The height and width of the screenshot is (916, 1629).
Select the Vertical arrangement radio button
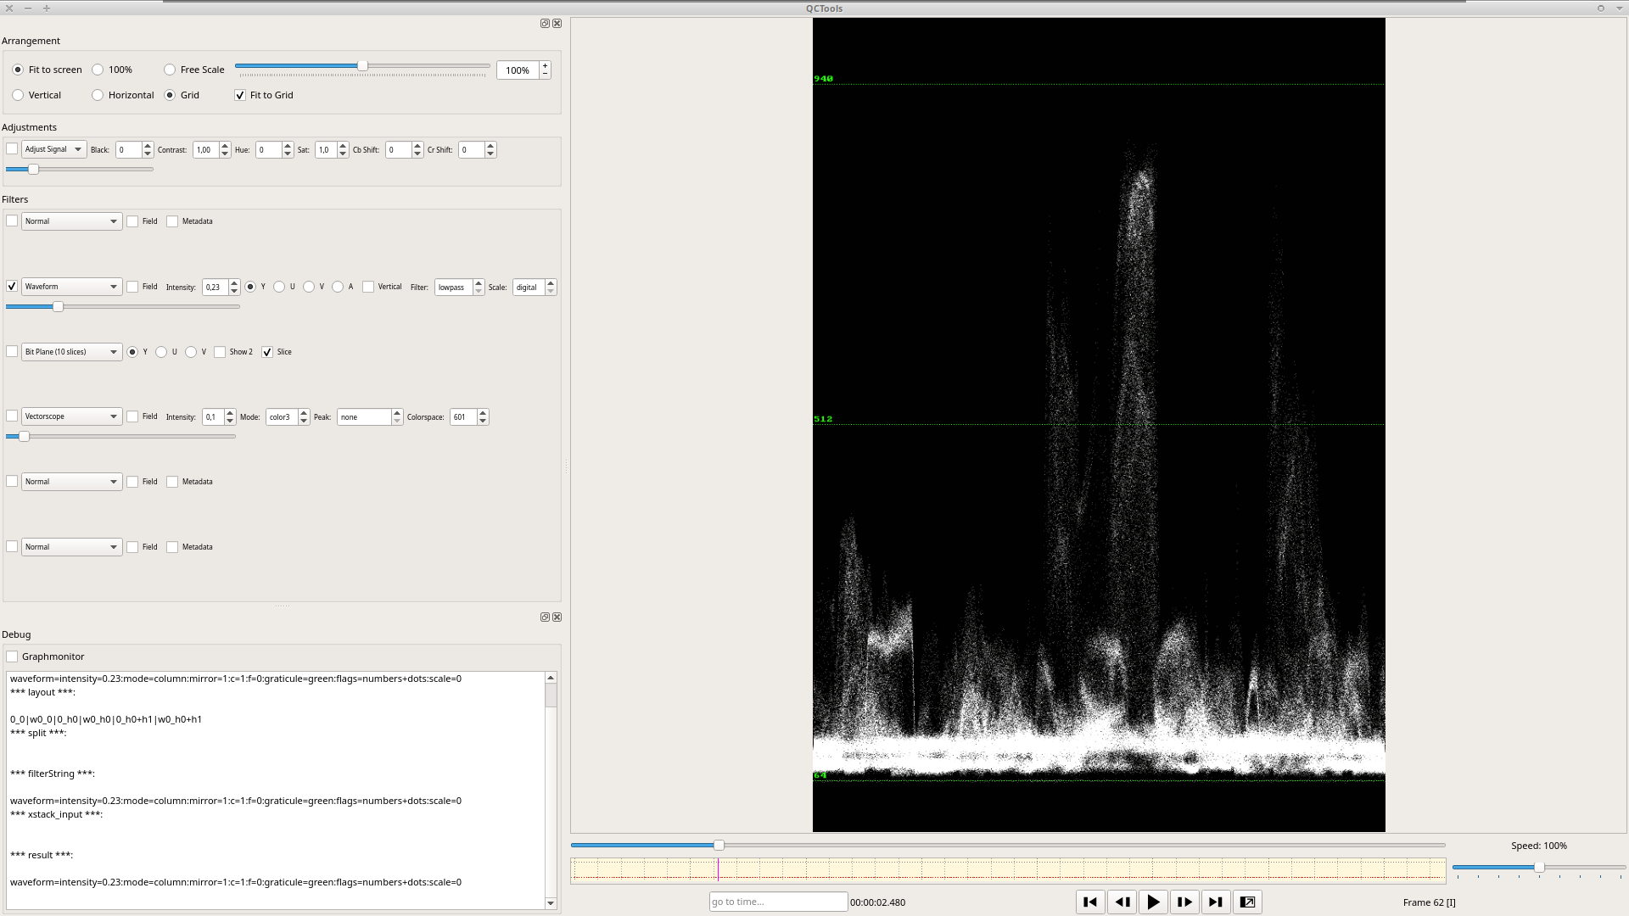tap(18, 95)
